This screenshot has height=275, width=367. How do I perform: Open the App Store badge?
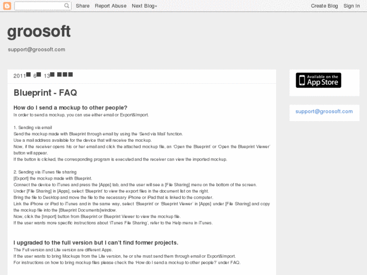pyautogui.click(x=318, y=80)
